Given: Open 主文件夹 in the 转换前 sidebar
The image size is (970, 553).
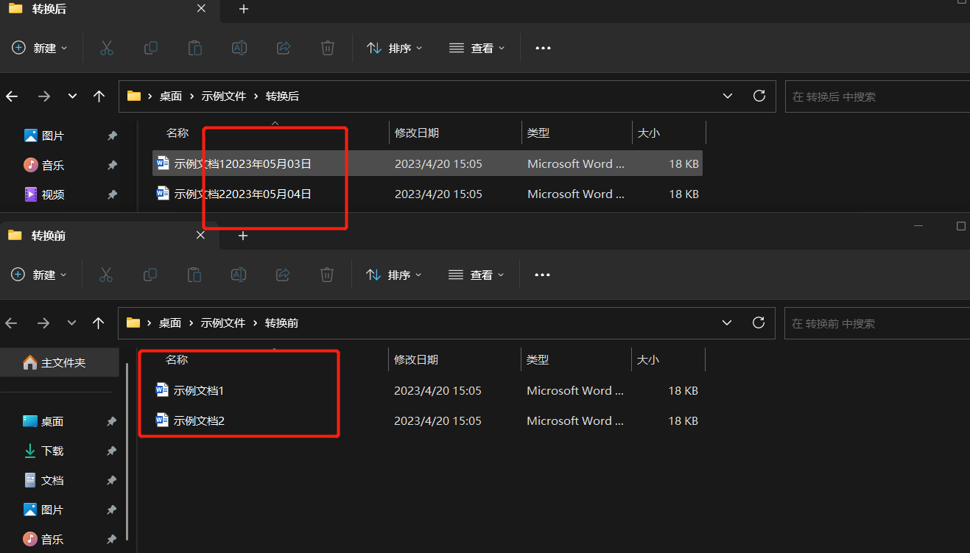Looking at the screenshot, I should click(x=58, y=362).
